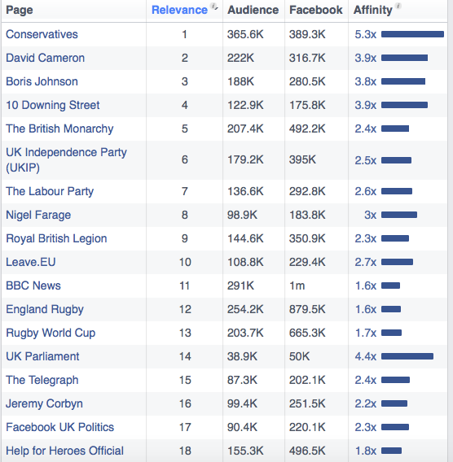Image resolution: width=453 pixels, height=462 pixels.
Task: Click the 316.7K Facebook value
Action: [307, 58]
